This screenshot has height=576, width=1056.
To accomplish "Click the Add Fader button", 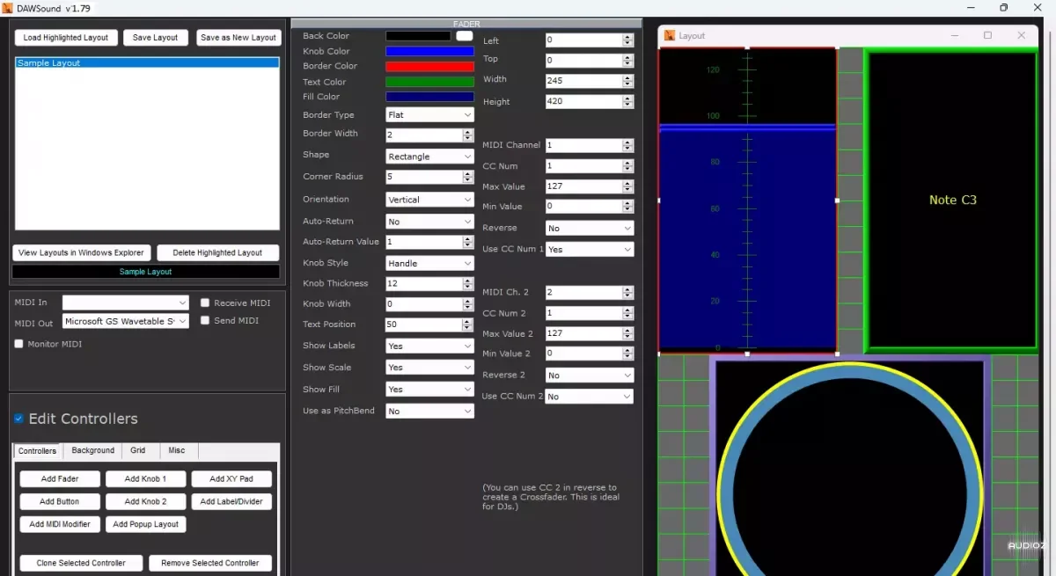I will (x=60, y=479).
